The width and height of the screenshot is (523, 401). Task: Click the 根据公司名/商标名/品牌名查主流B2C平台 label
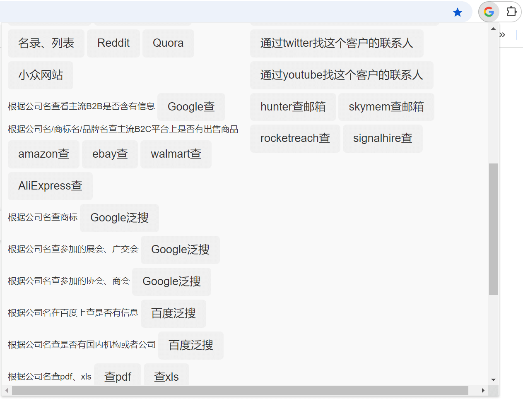click(x=123, y=129)
